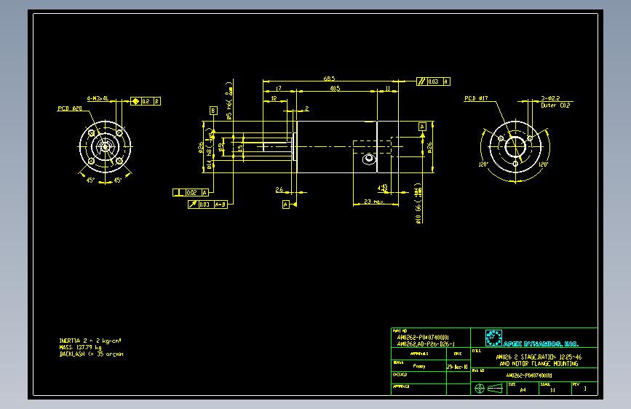The width and height of the screenshot is (631, 409).
Task: Click the drawing number under DWG NO
Action: 529,376
